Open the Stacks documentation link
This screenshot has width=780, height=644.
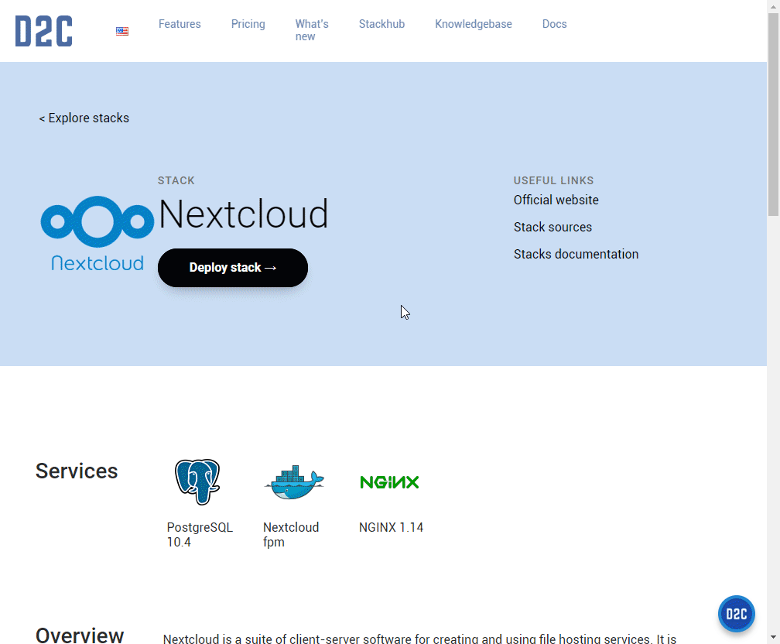pos(576,254)
